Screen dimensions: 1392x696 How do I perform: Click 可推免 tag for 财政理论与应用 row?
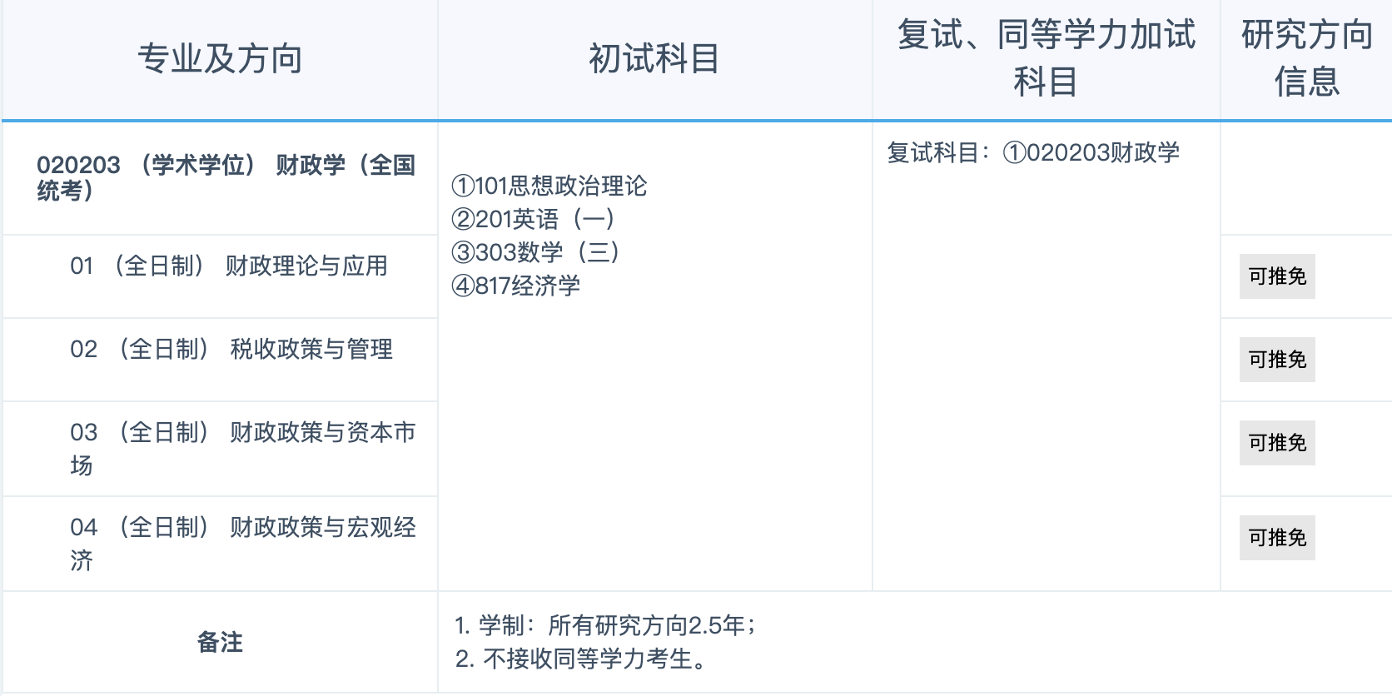tap(1276, 276)
